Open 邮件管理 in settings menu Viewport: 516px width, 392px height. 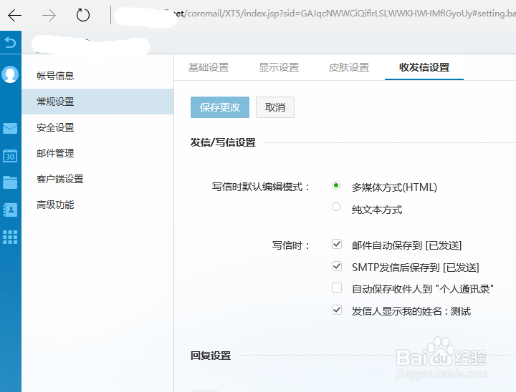pos(97,153)
